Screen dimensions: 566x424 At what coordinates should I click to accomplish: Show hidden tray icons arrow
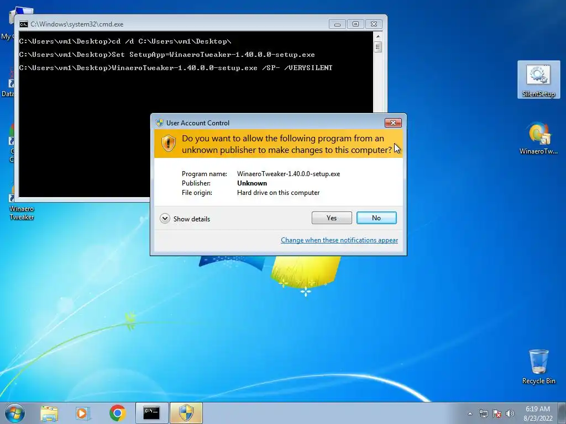point(470,414)
